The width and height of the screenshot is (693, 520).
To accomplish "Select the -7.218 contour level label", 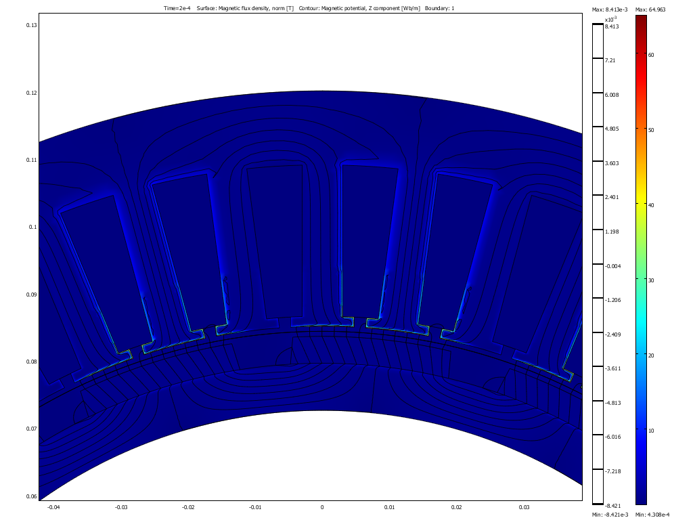I will click(613, 471).
